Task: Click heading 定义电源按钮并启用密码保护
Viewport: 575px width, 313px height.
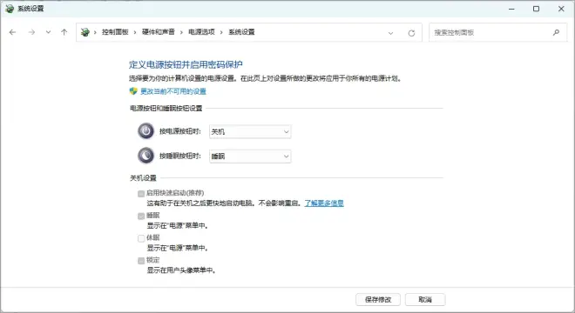Action: coord(186,65)
